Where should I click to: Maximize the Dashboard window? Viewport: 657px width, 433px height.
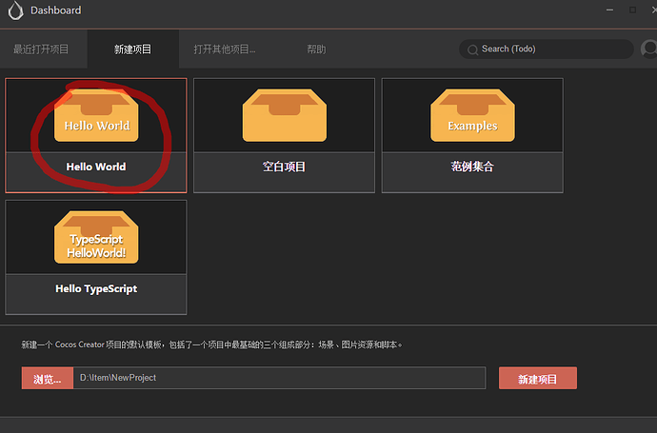coord(632,10)
